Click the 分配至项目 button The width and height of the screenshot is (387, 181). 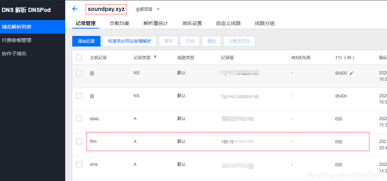click(239, 41)
